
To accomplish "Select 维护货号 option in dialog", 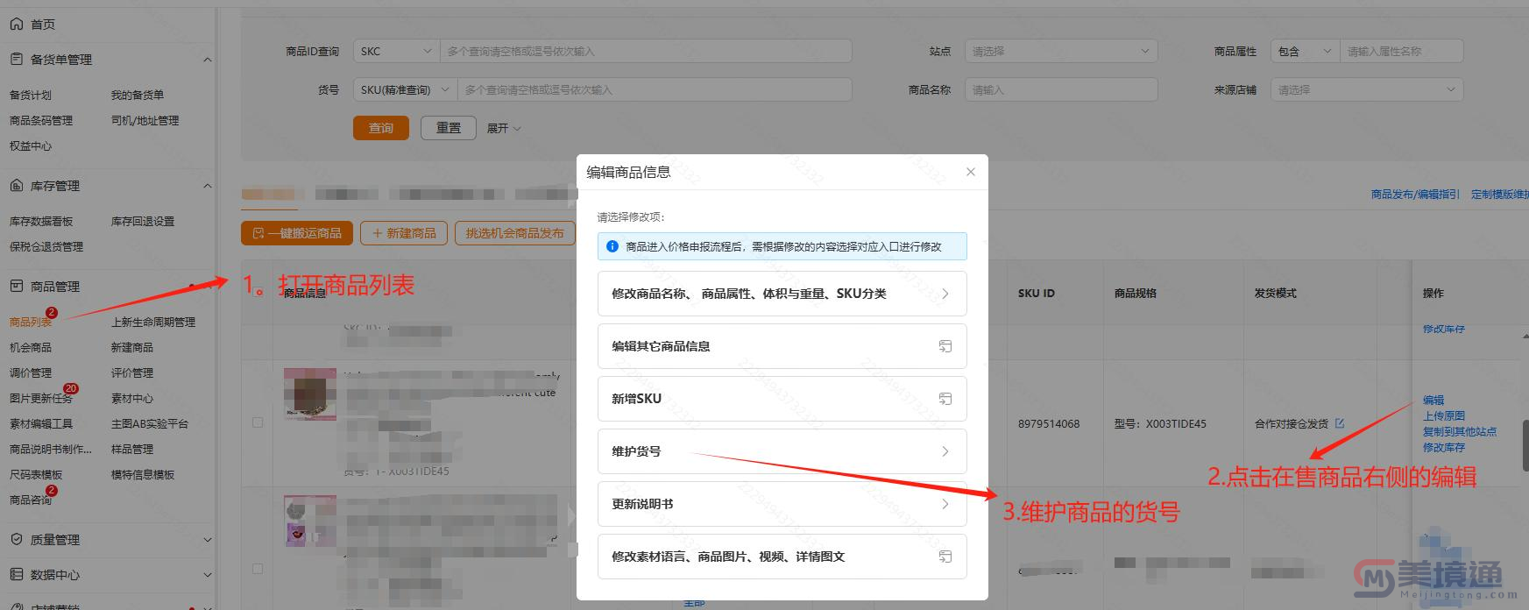I will point(782,451).
